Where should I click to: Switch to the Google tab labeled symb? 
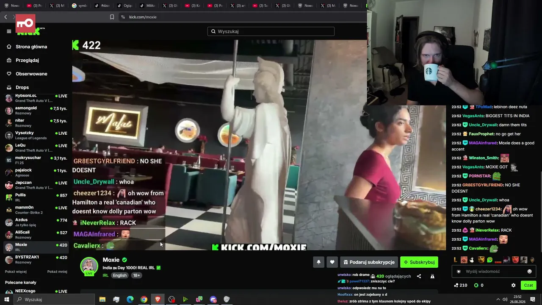click(x=80, y=6)
